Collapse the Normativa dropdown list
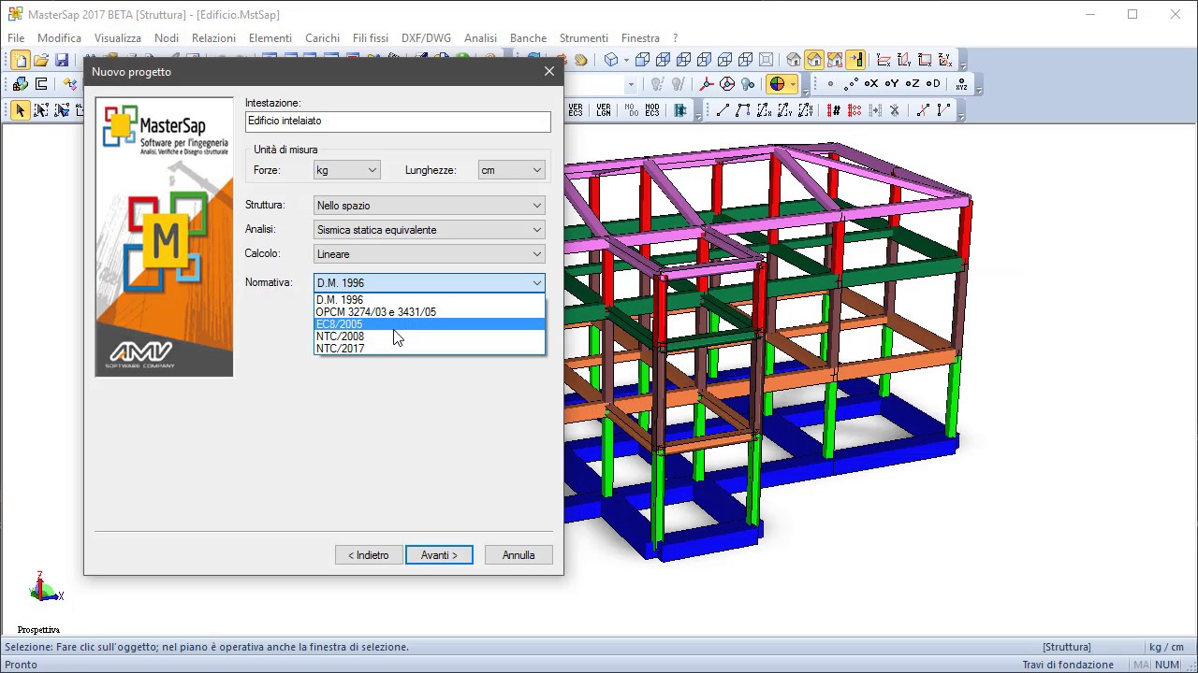 pyautogui.click(x=537, y=282)
